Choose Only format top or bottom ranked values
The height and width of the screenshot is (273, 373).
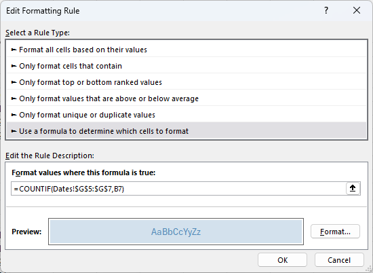[x=186, y=82]
